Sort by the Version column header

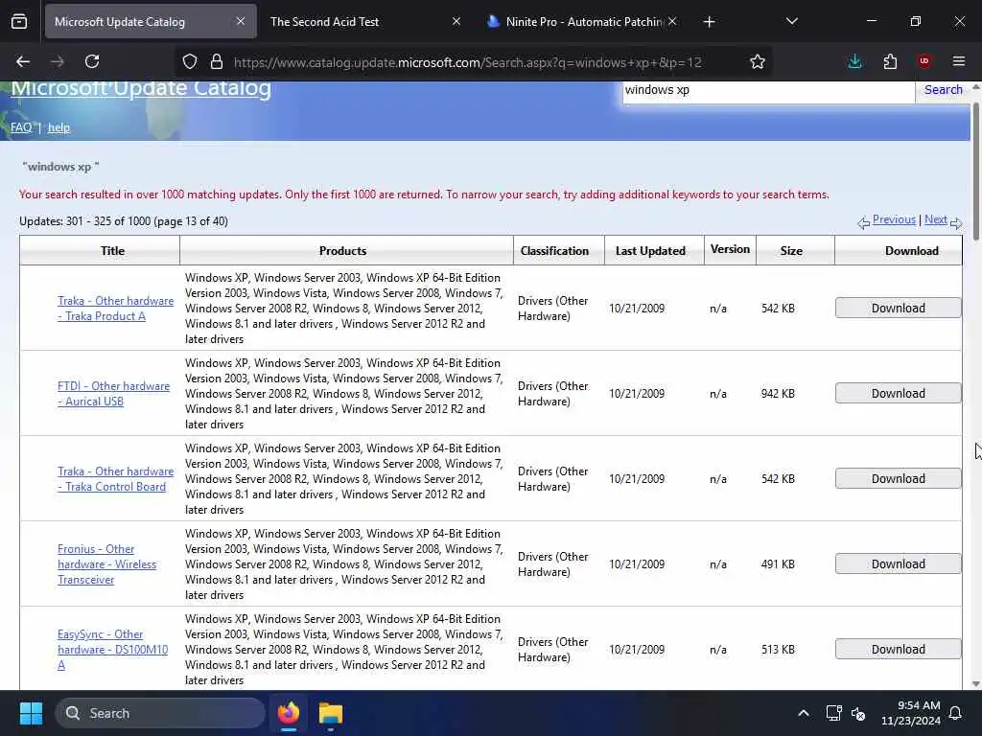click(730, 249)
